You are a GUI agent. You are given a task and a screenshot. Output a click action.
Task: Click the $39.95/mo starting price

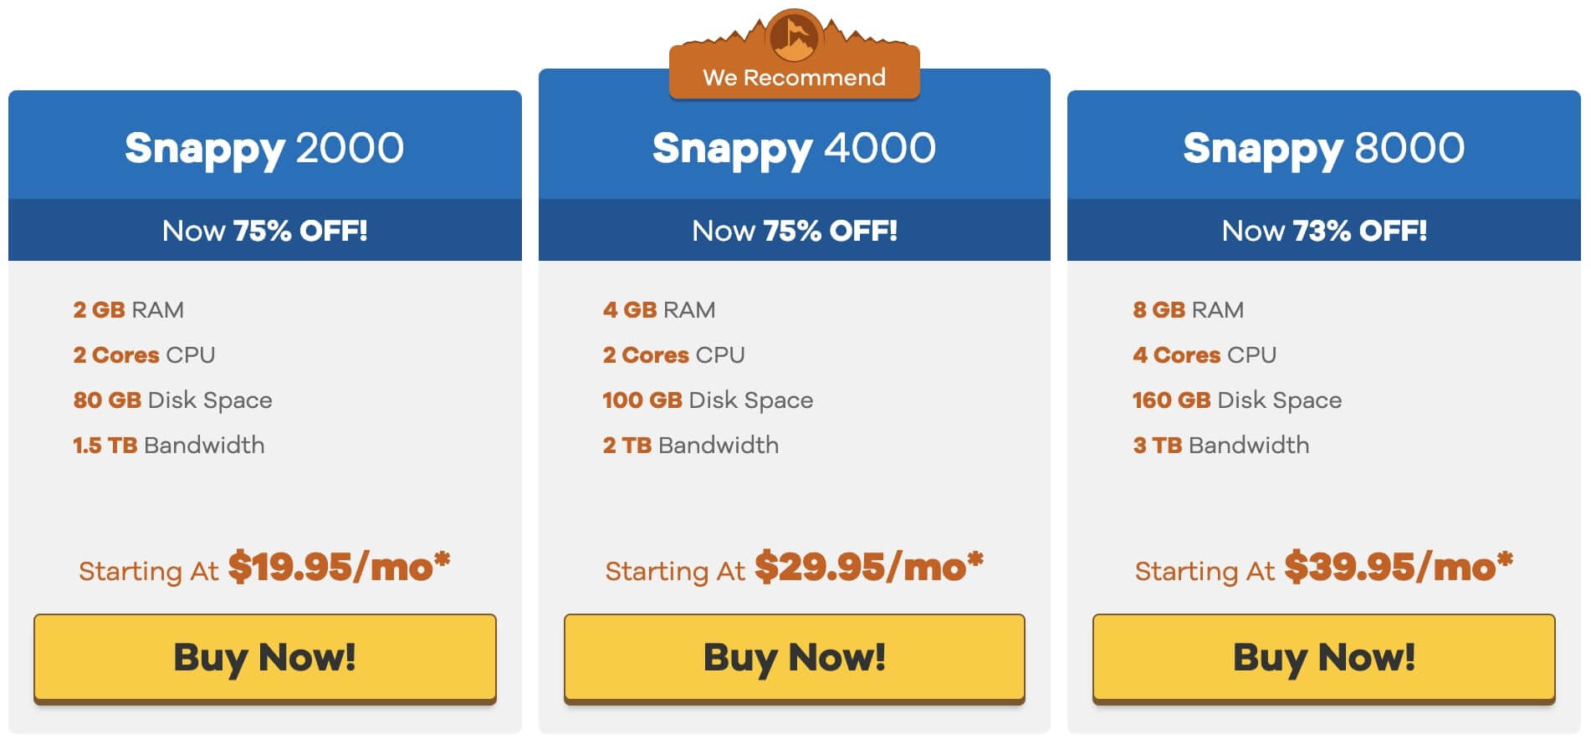(x=1399, y=567)
